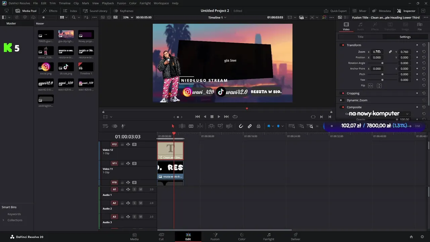The height and width of the screenshot is (242, 430).
Task: Add a blue marker to the timeline
Action: (278, 126)
